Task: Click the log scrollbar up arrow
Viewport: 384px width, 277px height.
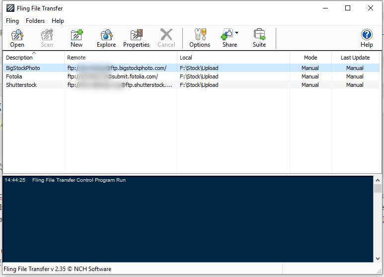Action: [x=378, y=180]
